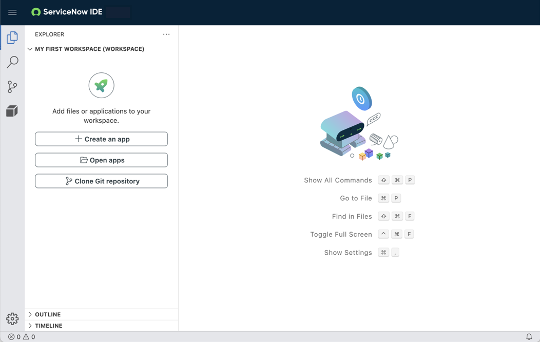The image size is (540, 342).
Task: Open notifications bell in the status bar
Action: (529, 337)
